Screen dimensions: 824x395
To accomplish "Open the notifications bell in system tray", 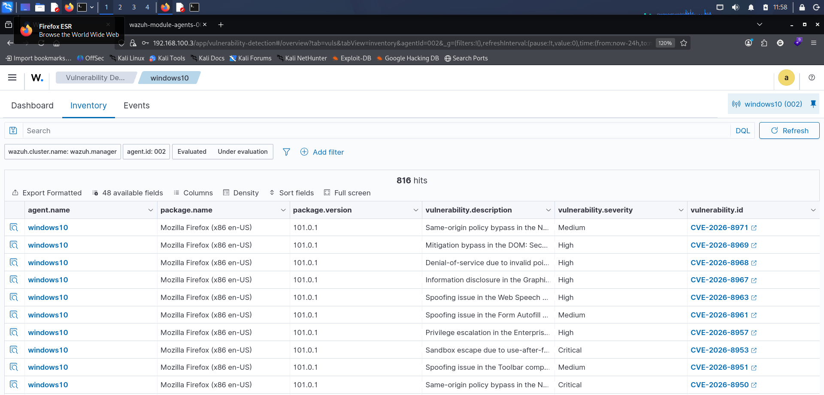I will 751,7.
